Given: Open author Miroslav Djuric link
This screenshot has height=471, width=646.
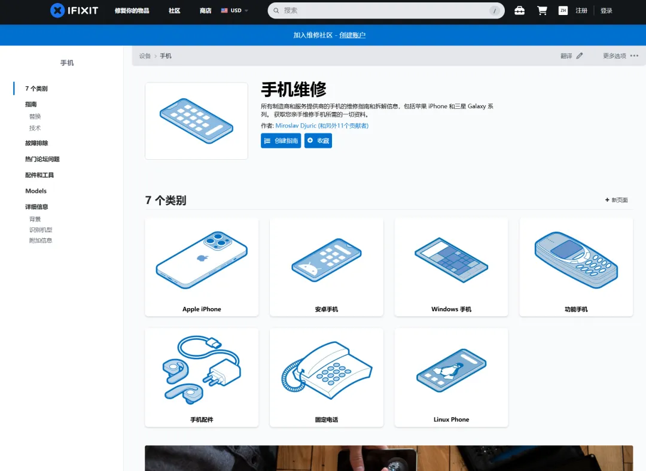Looking at the screenshot, I should (296, 126).
